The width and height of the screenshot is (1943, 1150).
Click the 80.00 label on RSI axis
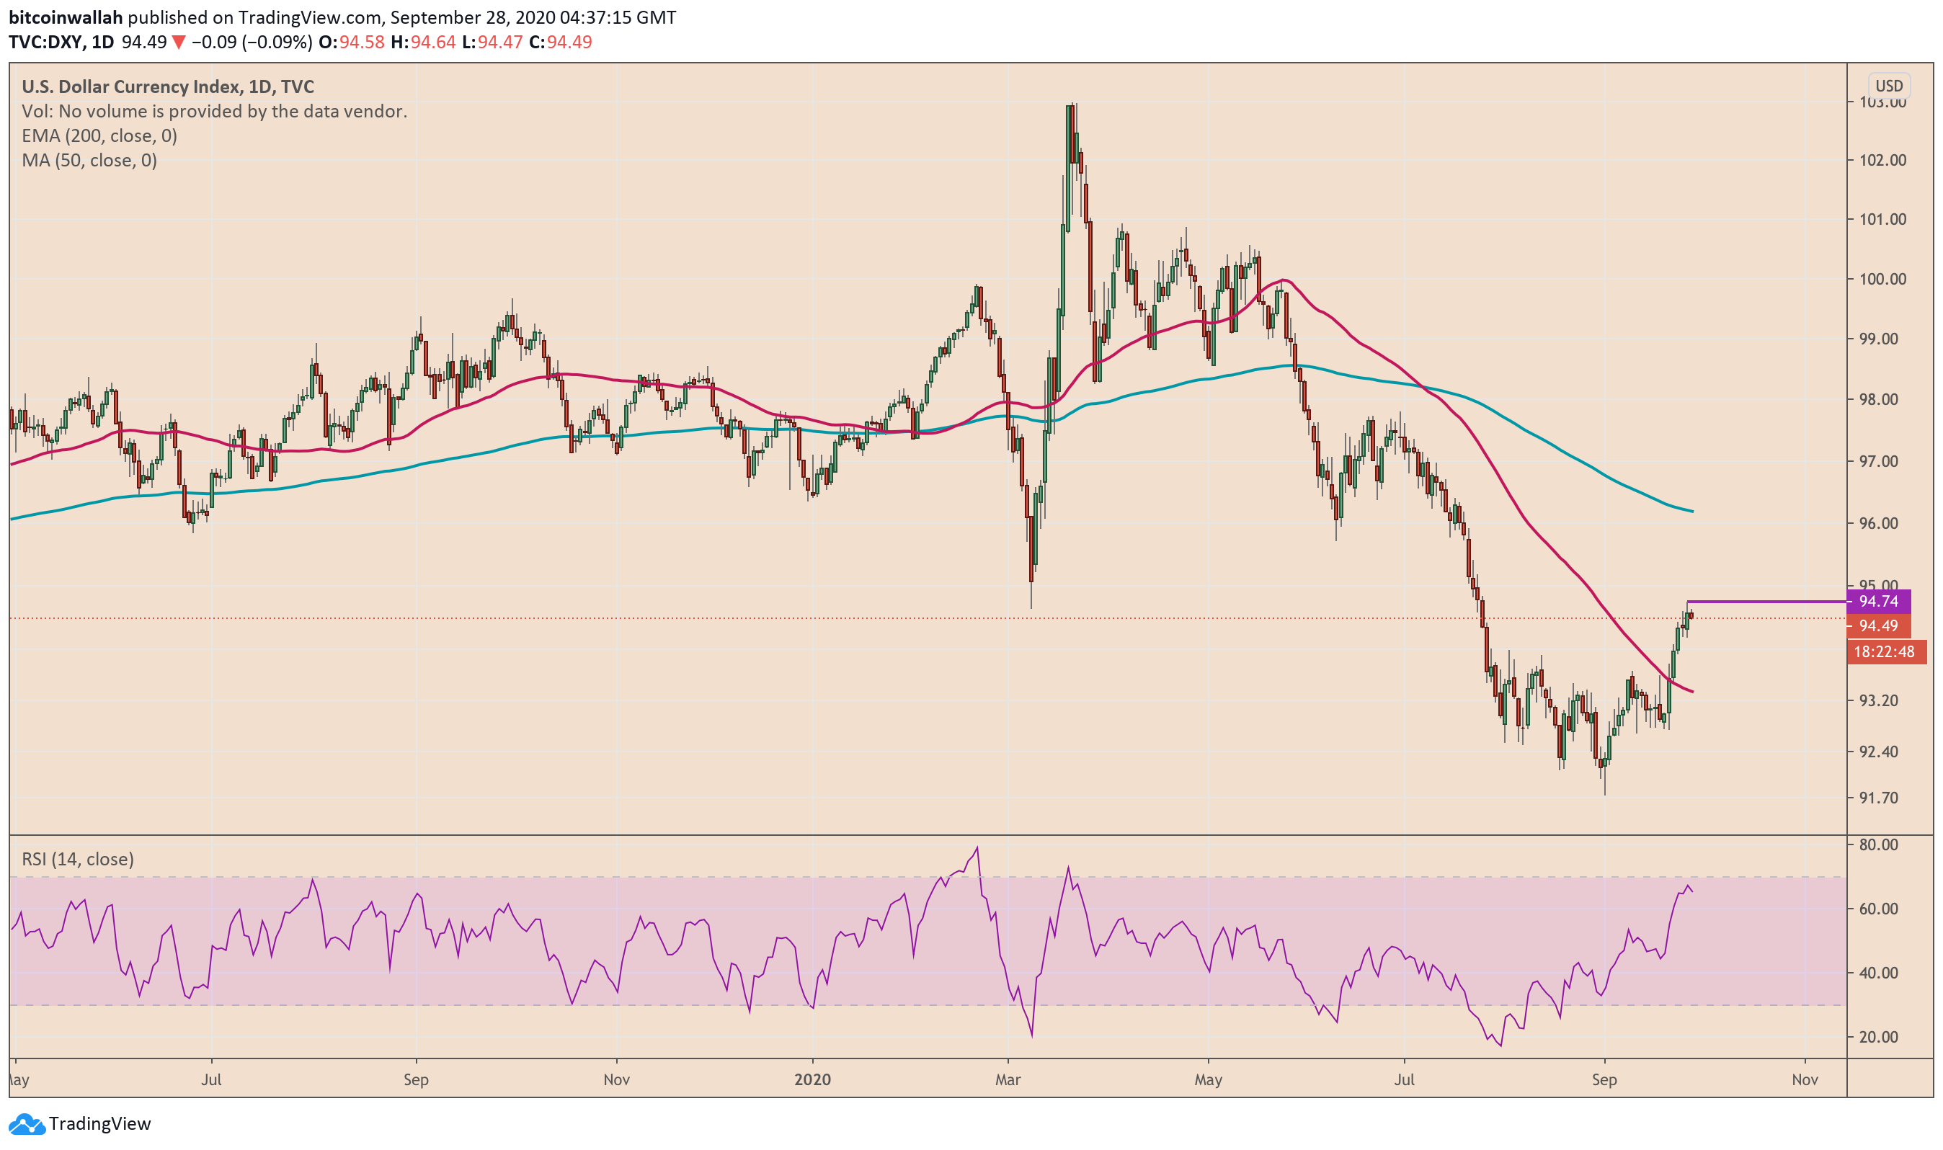(x=1880, y=845)
